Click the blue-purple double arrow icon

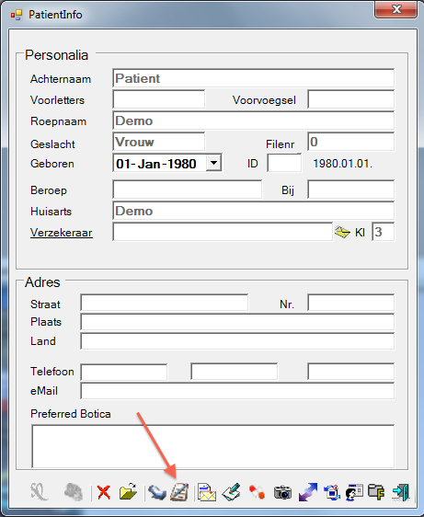coord(308,492)
